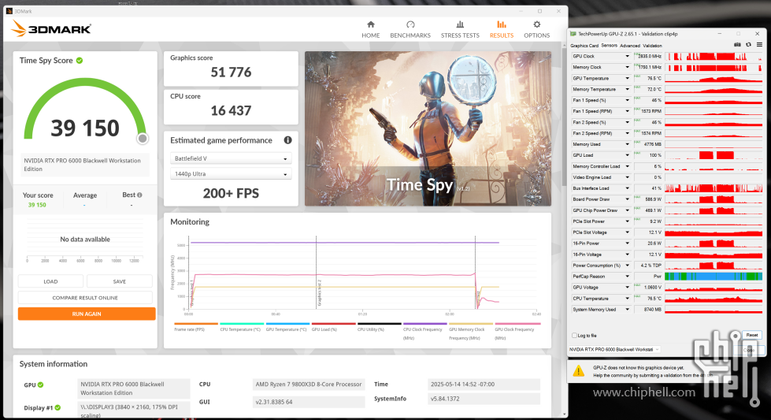Click the orange RUN AGAIN button
Image resolution: width=771 pixels, height=420 pixels.
(87, 314)
